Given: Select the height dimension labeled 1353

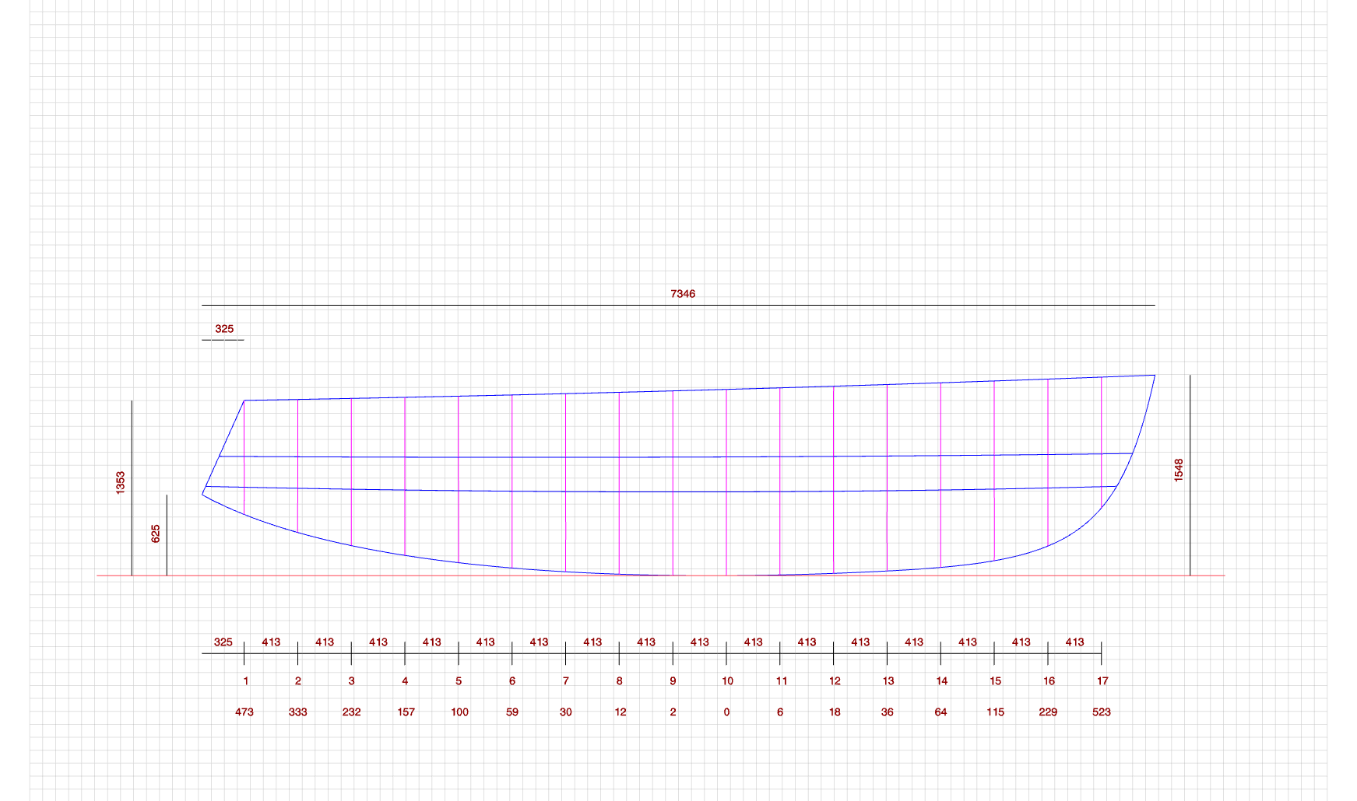Looking at the screenshot, I should (x=121, y=482).
